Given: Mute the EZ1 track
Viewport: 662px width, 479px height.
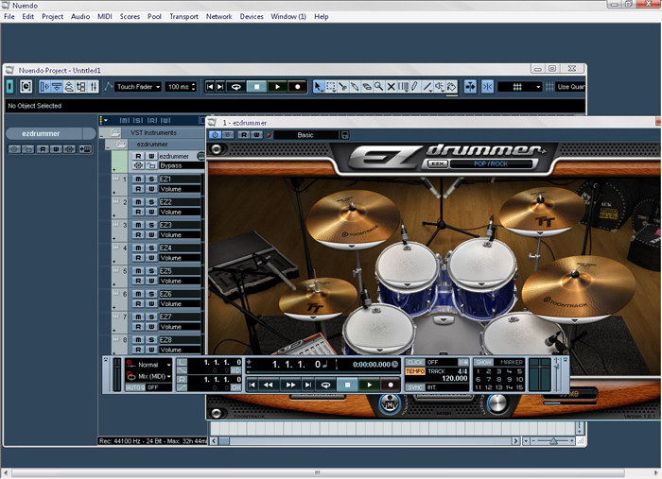Looking at the screenshot, I should click(138, 180).
